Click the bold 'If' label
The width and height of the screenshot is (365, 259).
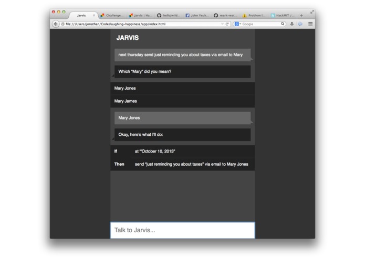point(116,151)
